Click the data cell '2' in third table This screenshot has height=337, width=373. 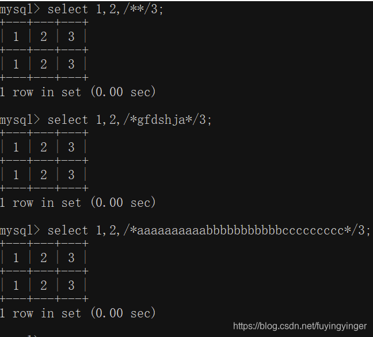[44, 285]
